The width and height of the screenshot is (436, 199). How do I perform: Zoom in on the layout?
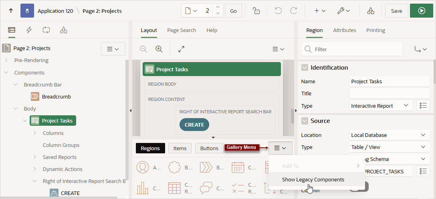tap(159, 49)
